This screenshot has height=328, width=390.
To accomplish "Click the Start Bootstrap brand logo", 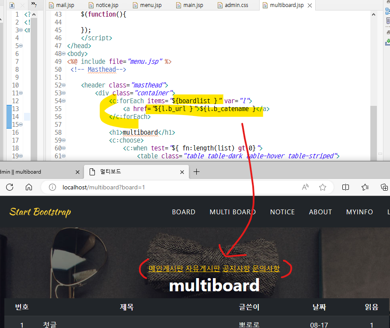I will [40, 212].
